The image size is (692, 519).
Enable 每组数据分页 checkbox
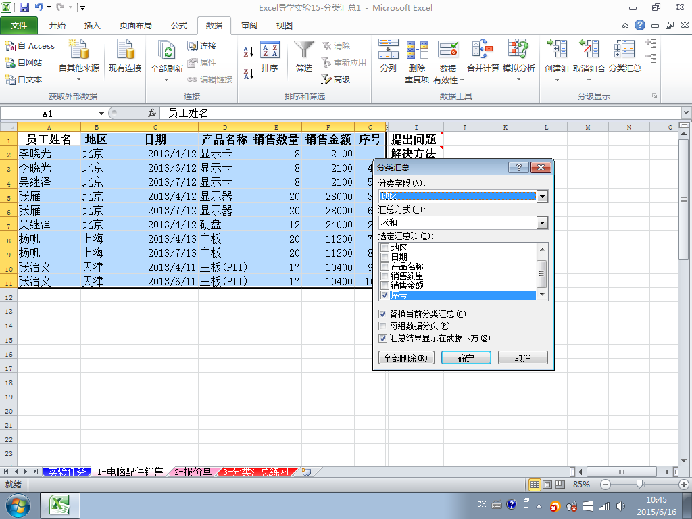383,326
